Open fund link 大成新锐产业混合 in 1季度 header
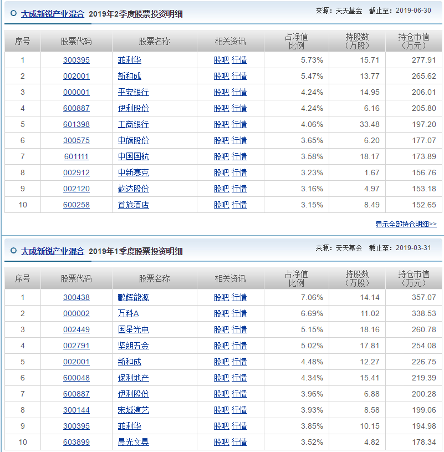 [x=53, y=251]
